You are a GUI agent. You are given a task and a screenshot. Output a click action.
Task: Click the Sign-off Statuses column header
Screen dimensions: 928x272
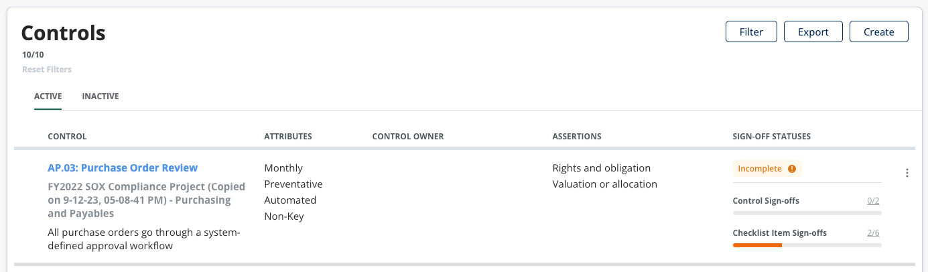[772, 137]
